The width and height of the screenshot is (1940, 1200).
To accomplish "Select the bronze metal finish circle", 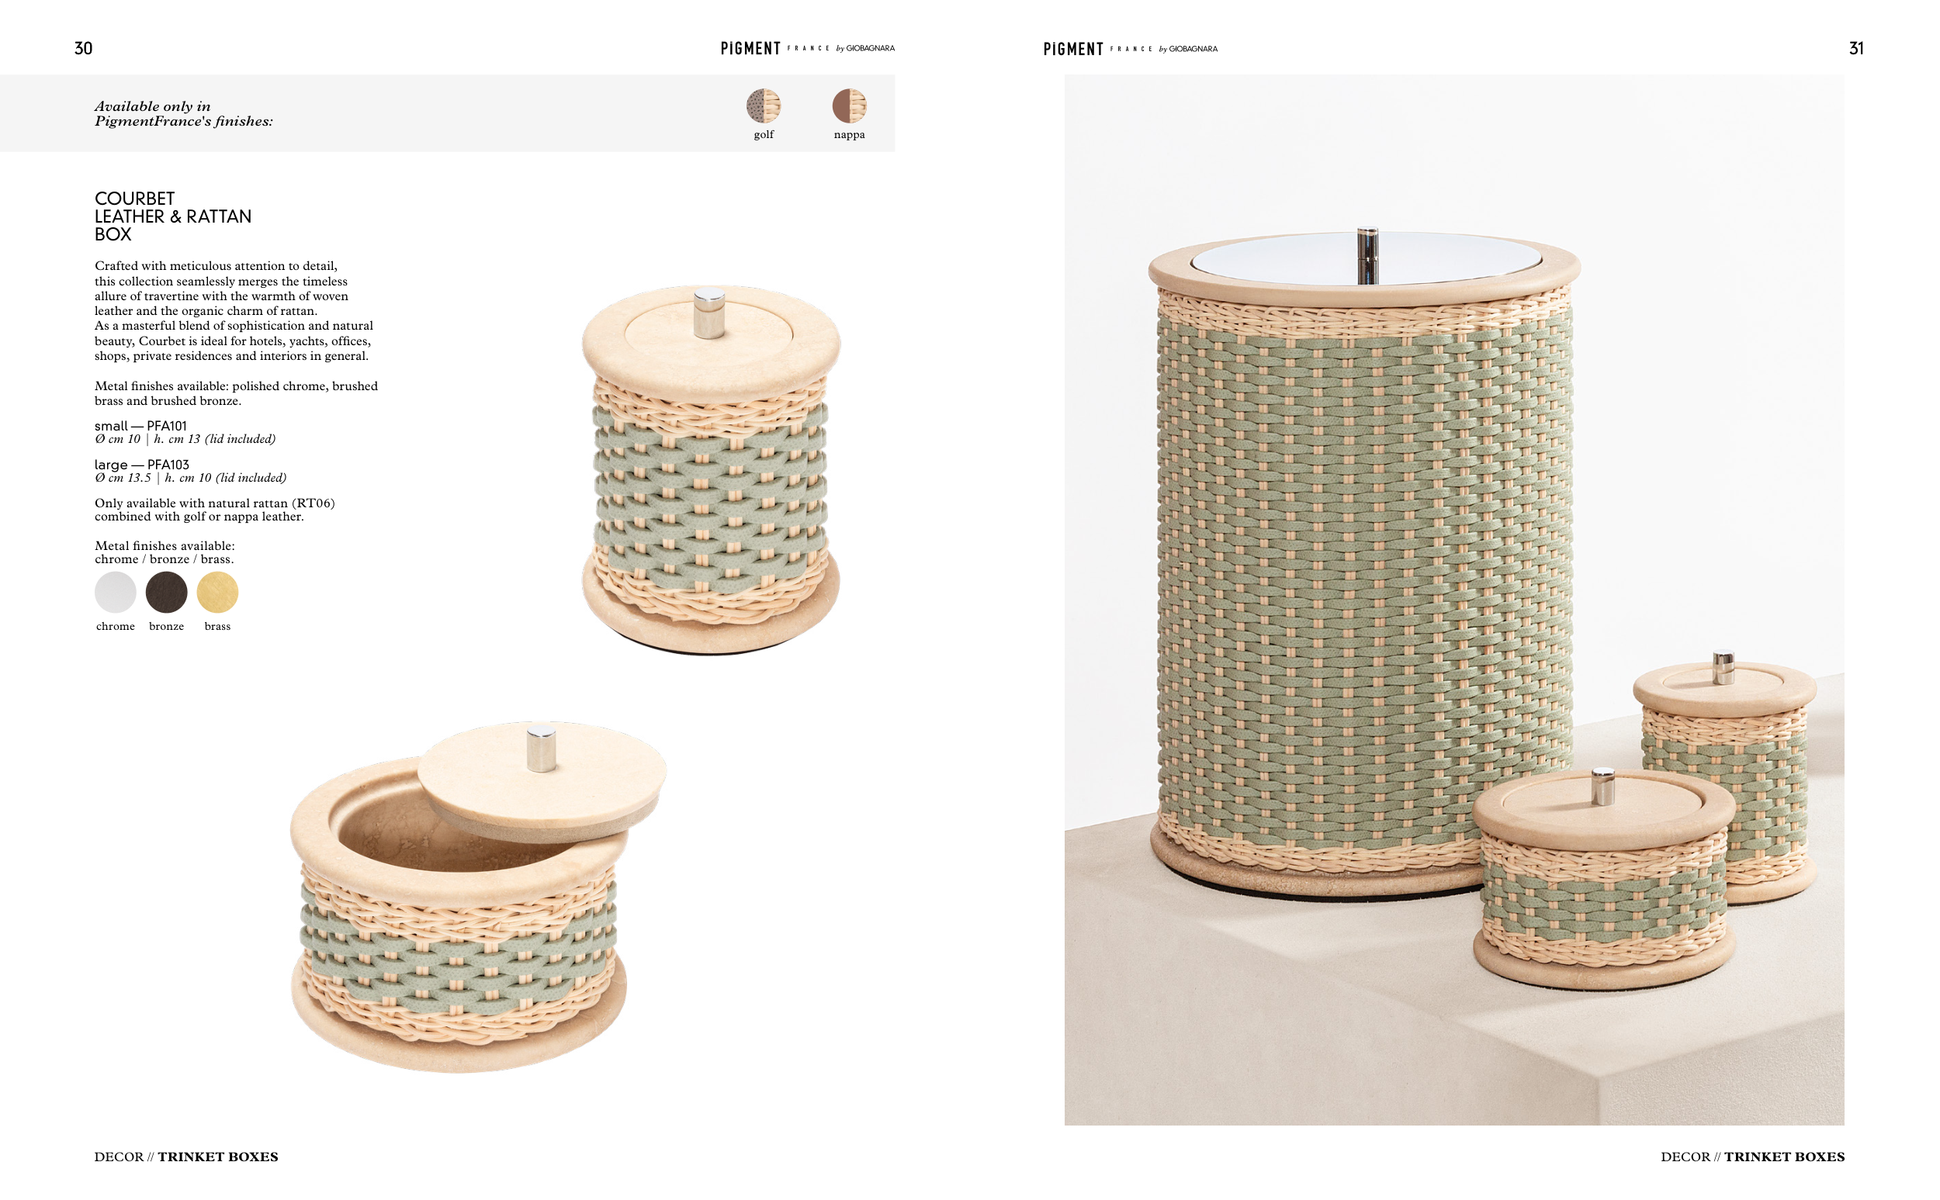I will click(x=166, y=592).
